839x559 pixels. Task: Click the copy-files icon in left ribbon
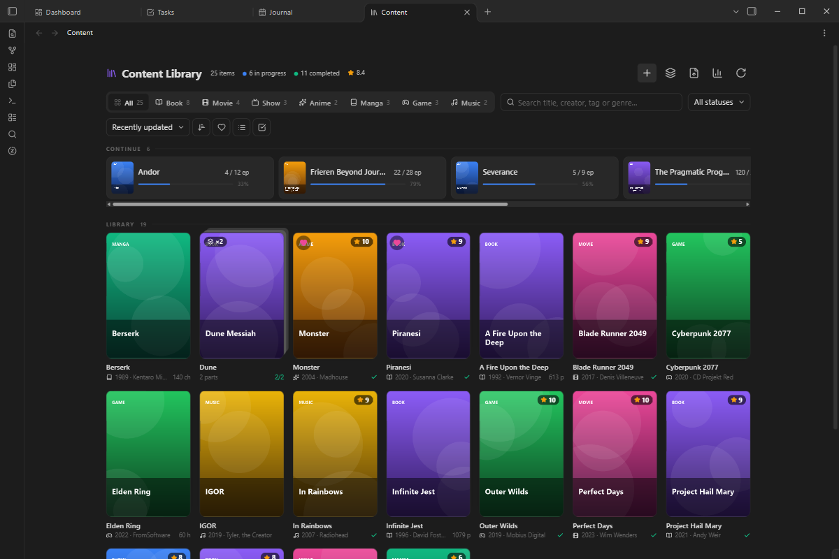tap(12, 84)
